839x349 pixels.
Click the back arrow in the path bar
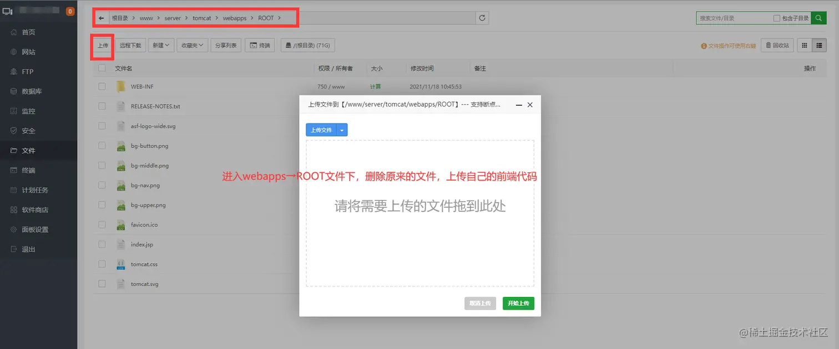pyautogui.click(x=102, y=18)
